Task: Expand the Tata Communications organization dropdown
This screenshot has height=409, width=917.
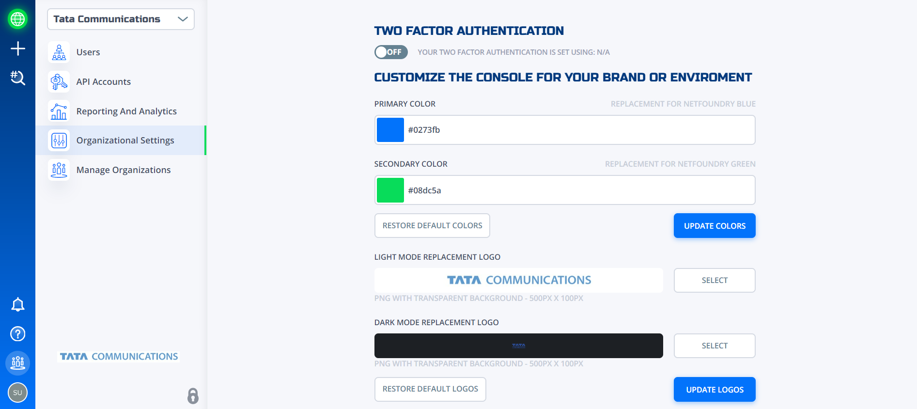Action: tap(121, 19)
